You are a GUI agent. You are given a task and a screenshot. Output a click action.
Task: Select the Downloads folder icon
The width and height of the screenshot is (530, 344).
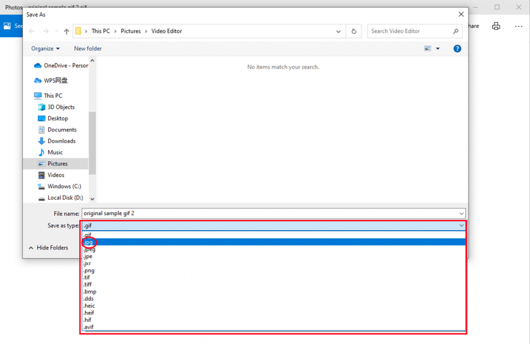click(42, 141)
